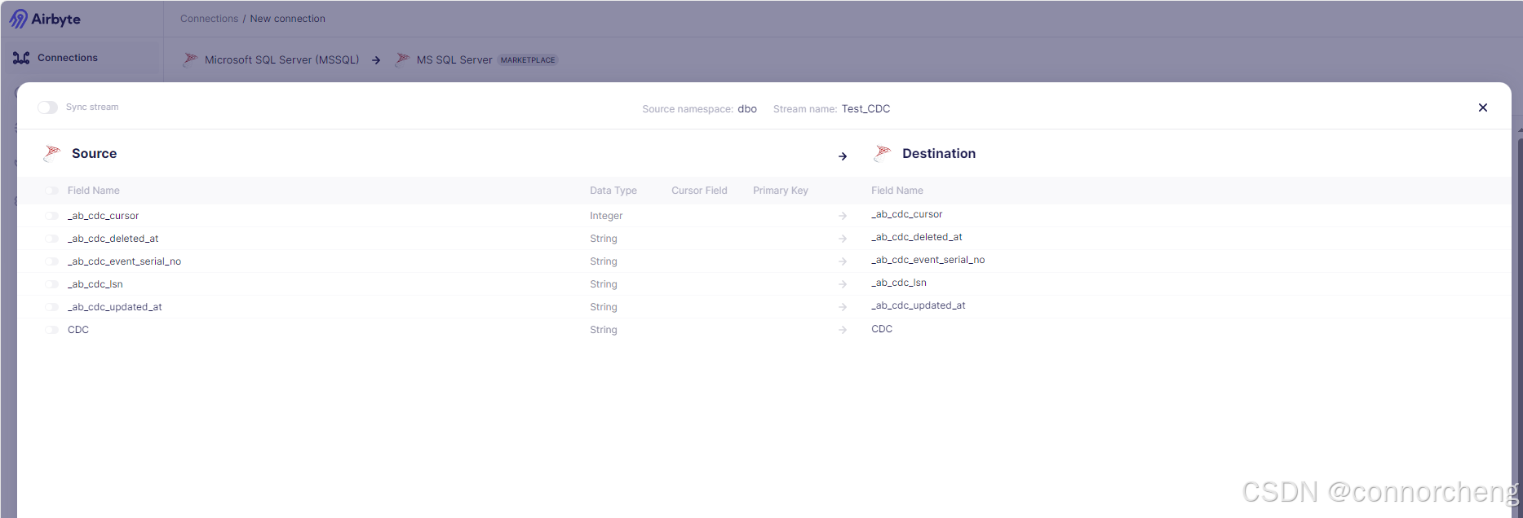The width and height of the screenshot is (1523, 518).
Task: Click MS SQL Server destination icon
Action: point(402,59)
